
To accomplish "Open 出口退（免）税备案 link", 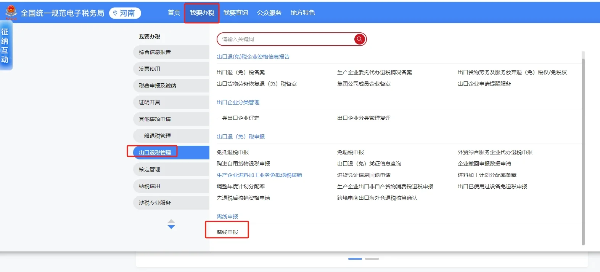I will 241,72.
